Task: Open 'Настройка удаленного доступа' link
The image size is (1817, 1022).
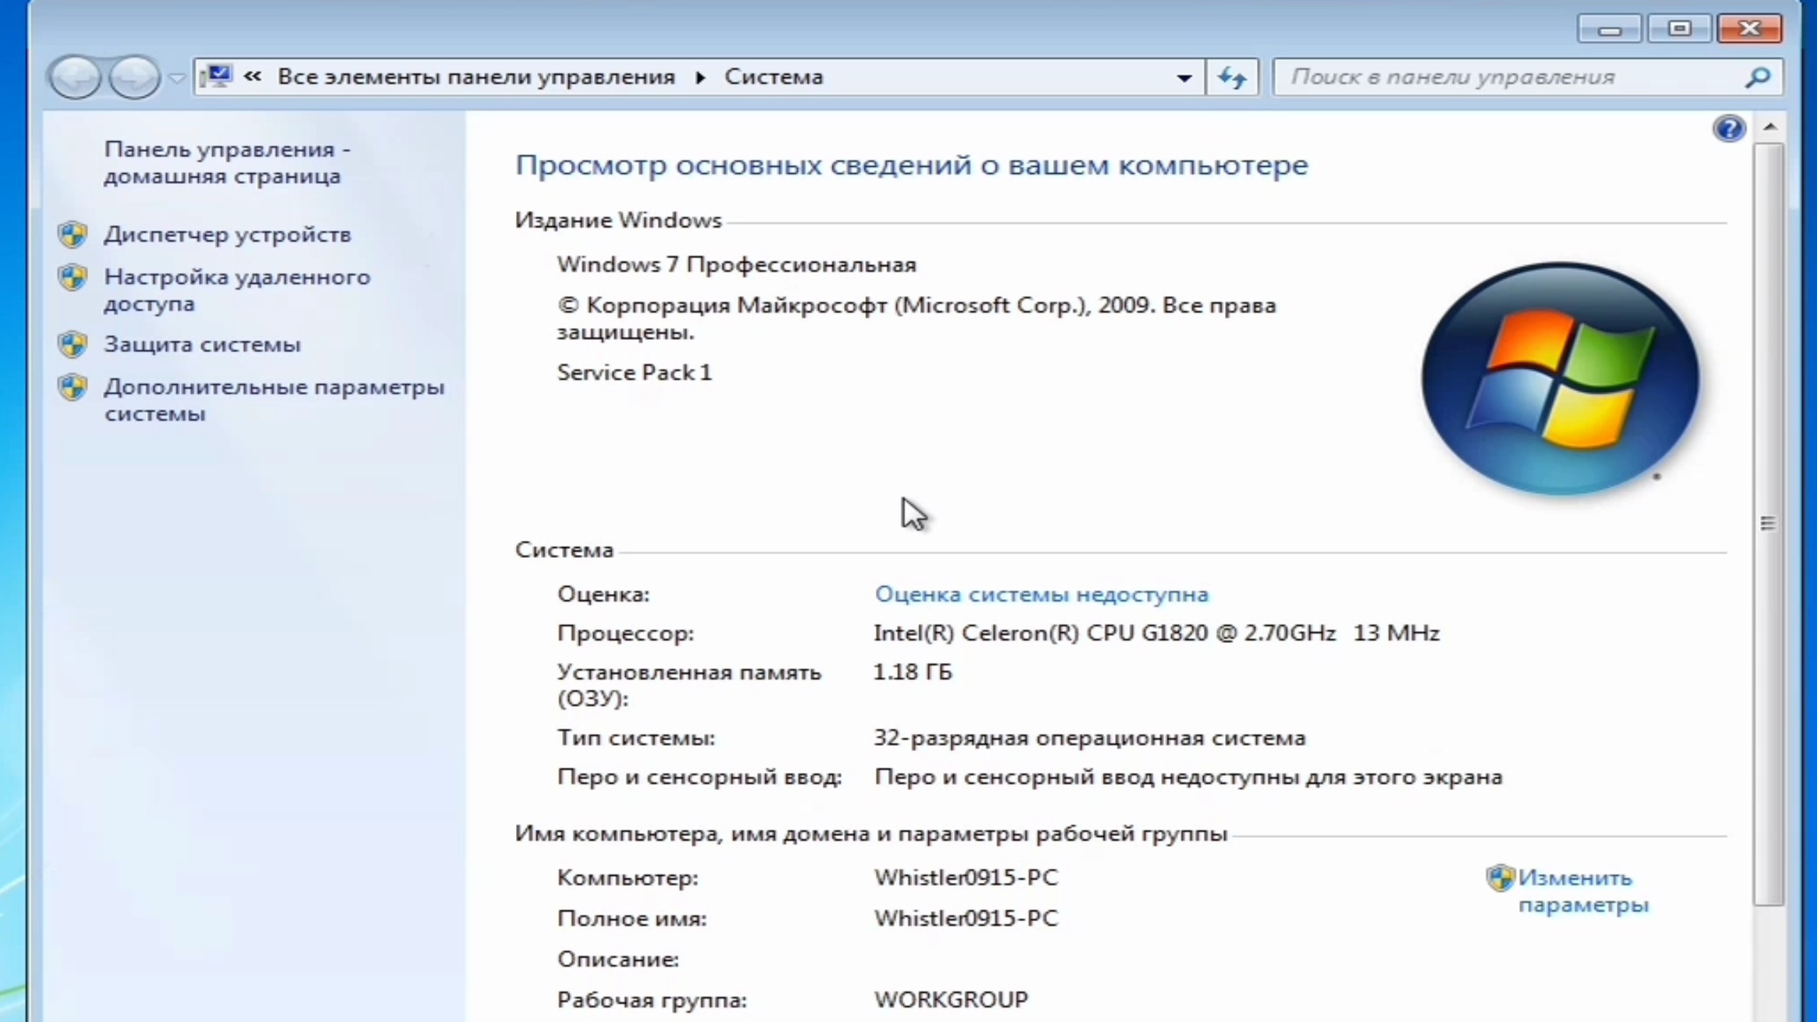Action: [237, 290]
